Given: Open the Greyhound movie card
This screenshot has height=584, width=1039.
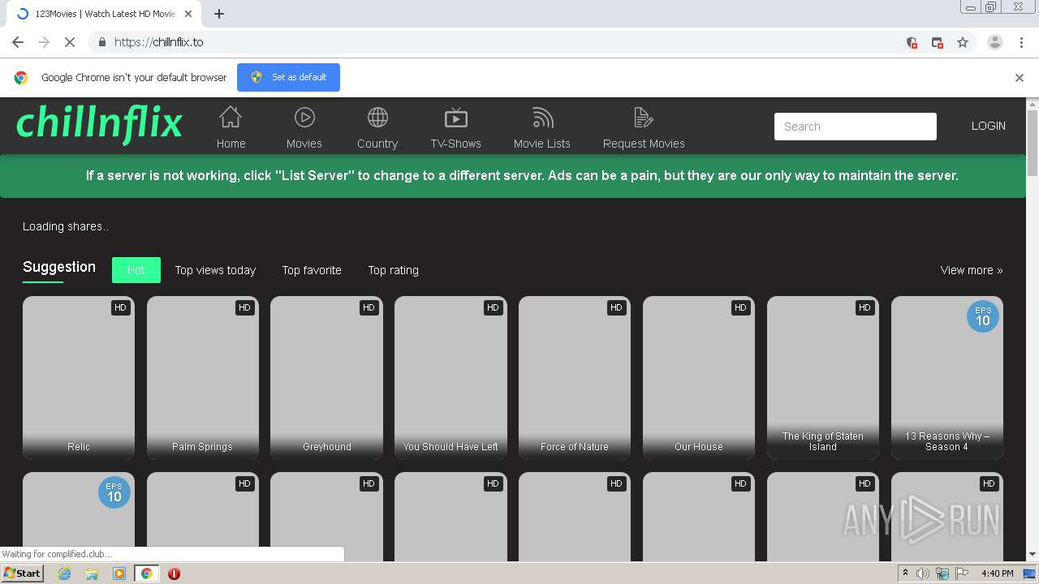Looking at the screenshot, I should (x=327, y=378).
